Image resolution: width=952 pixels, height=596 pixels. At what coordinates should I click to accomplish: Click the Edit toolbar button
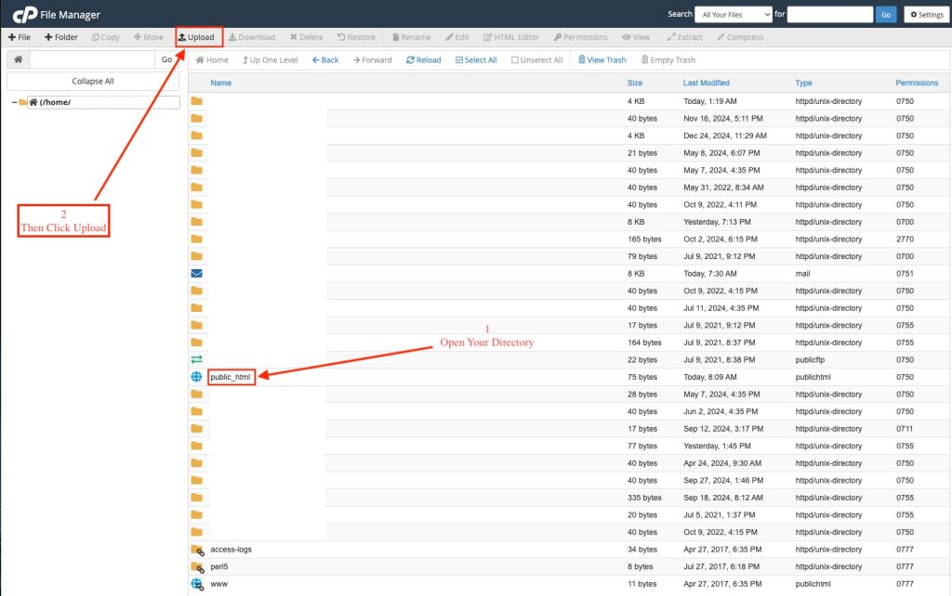tap(457, 37)
